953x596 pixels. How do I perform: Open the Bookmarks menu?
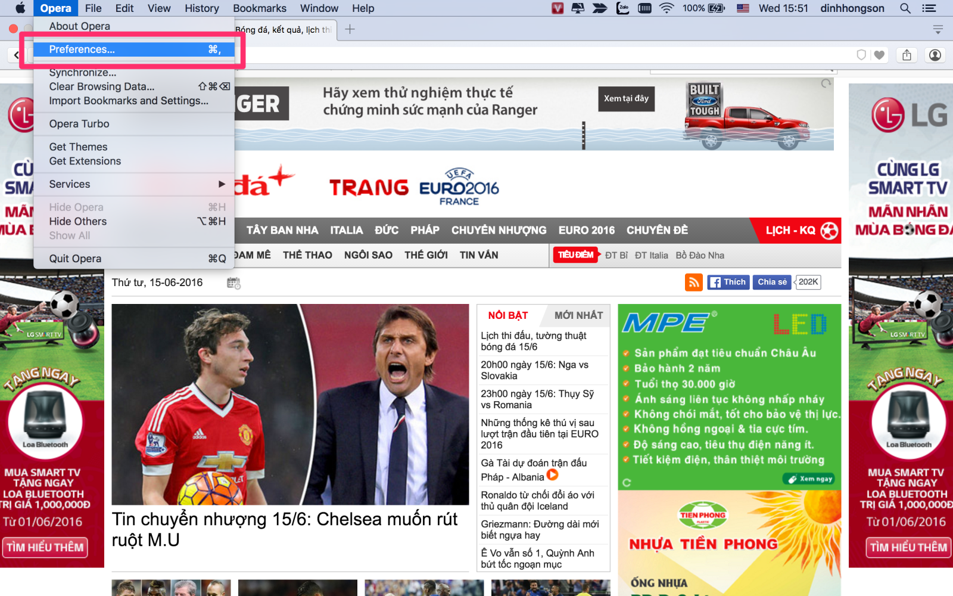pos(260,8)
